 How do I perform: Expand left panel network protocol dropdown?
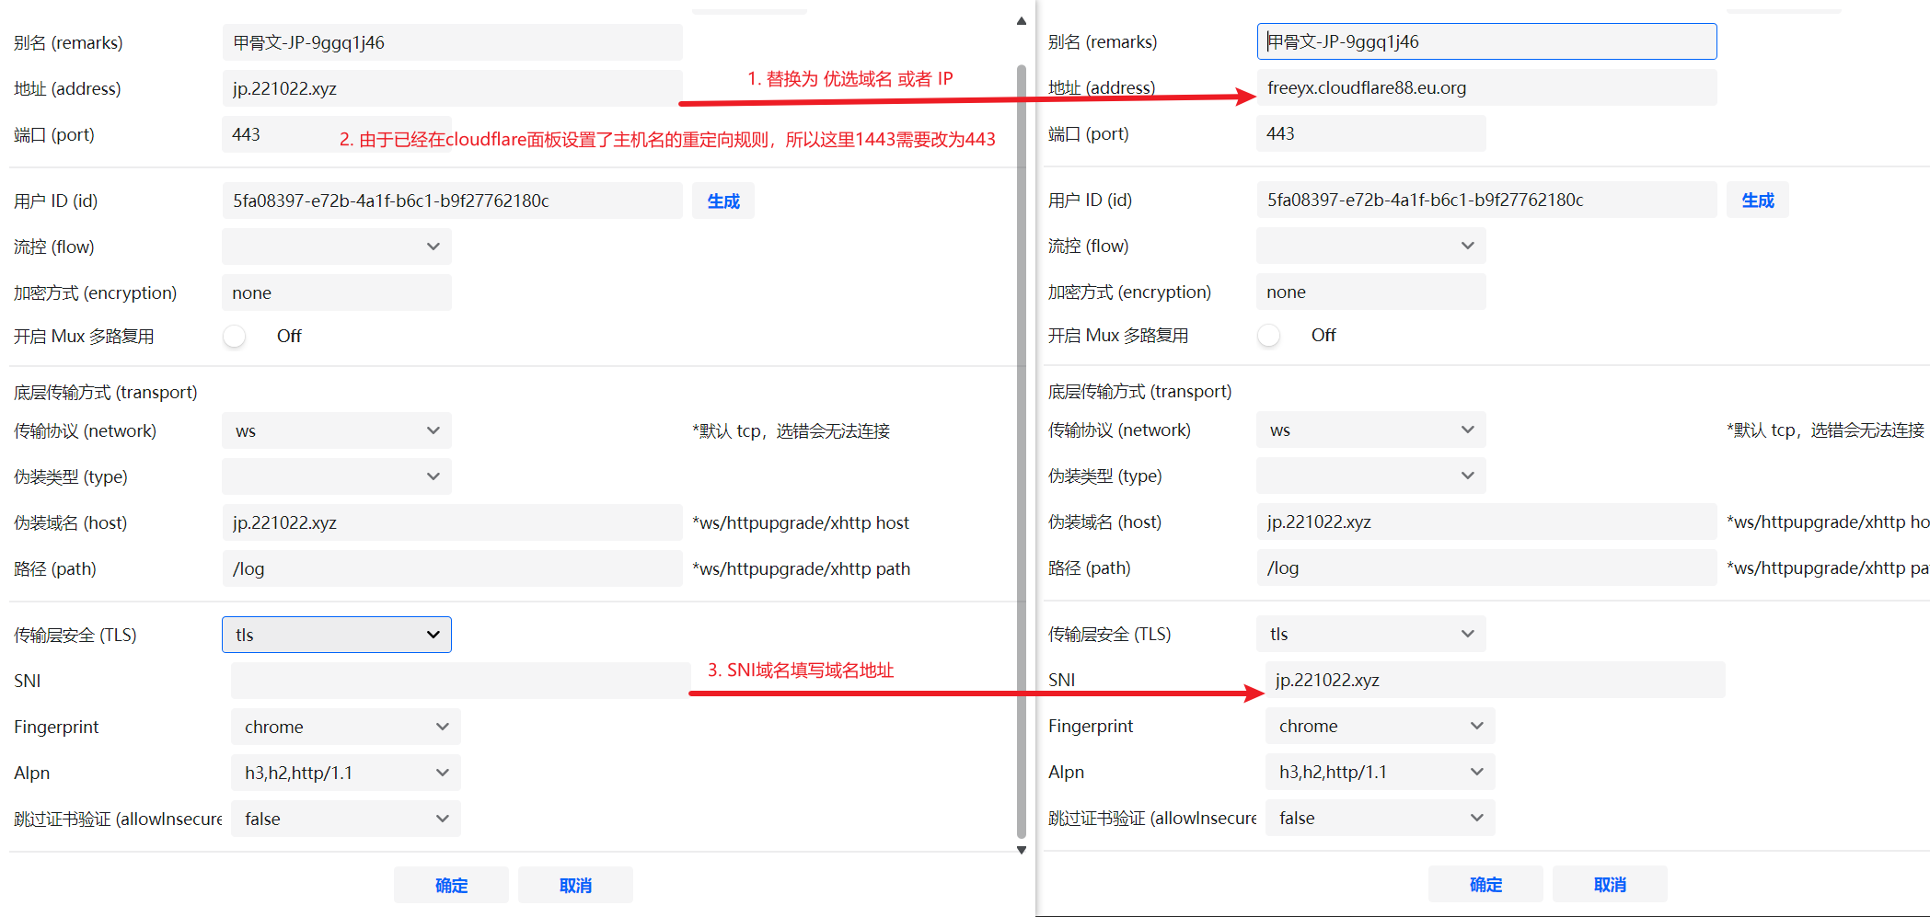coord(336,430)
